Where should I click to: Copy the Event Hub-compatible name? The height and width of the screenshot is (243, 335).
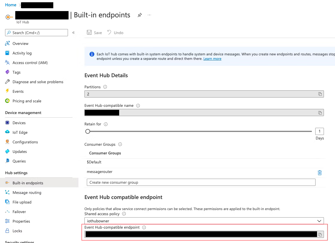320,113
